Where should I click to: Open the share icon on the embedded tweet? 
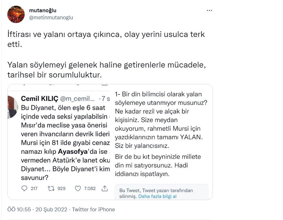[x=104, y=189]
